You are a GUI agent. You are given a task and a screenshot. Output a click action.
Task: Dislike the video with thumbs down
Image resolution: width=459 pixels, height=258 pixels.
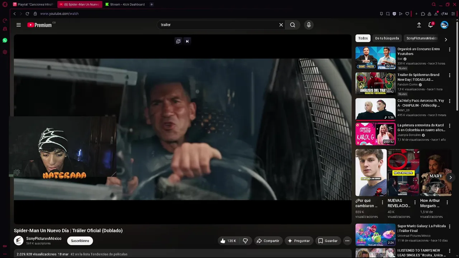[x=245, y=241]
